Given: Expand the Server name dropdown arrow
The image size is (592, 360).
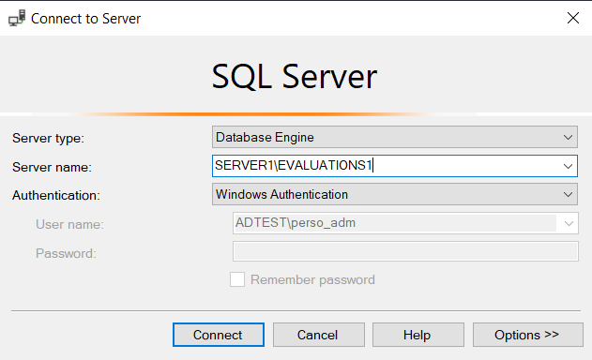Looking at the screenshot, I should [568, 166].
